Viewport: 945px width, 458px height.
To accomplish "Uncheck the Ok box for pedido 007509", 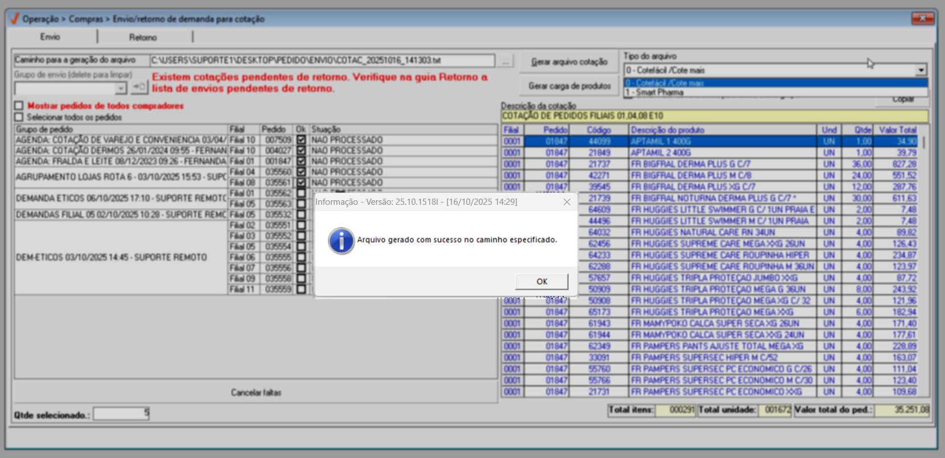I will tap(301, 140).
